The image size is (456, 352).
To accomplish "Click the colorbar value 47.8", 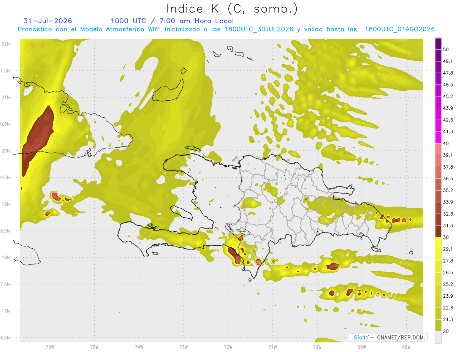I will point(448,73).
